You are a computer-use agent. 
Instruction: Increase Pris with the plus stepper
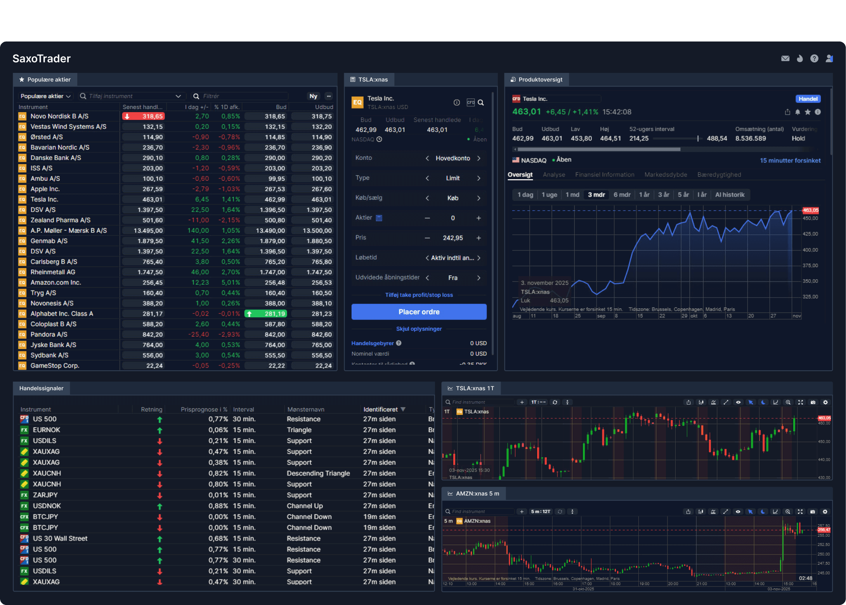pos(479,238)
